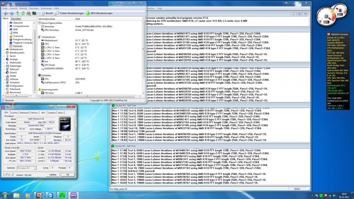The height and width of the screenshot is (199, 354).
Task: Refresh sensor readings with green refresh icon
Action: [x=23, y=13]
